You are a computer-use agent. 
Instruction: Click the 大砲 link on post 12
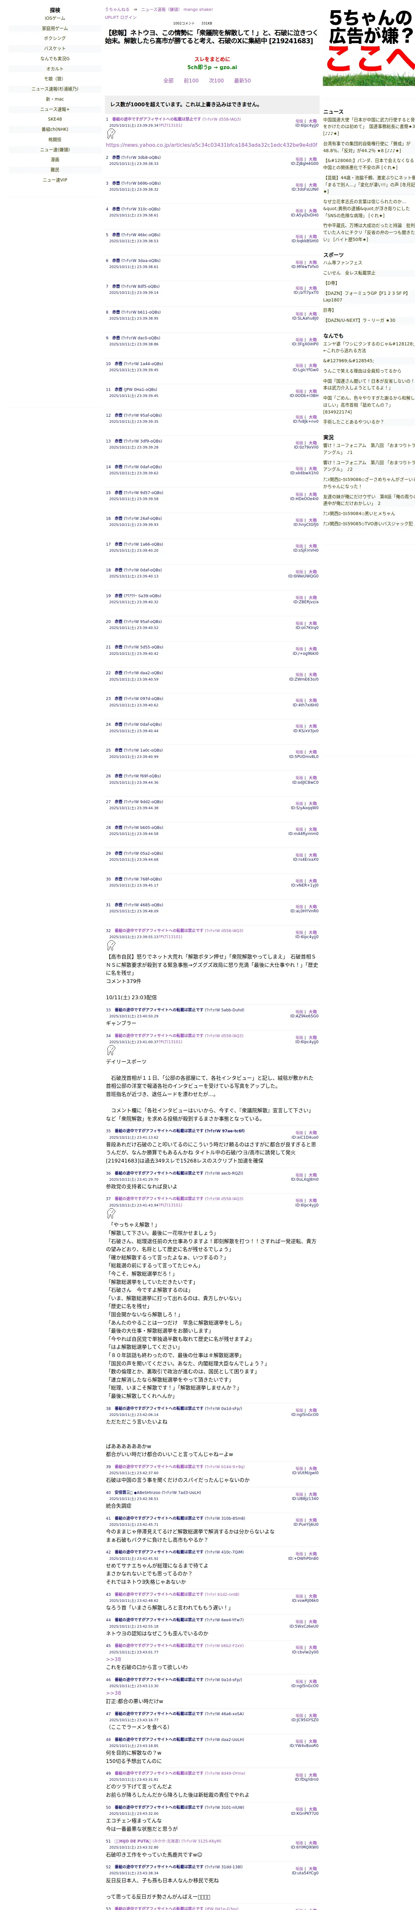pyautogui.click(x=313, y=417)
